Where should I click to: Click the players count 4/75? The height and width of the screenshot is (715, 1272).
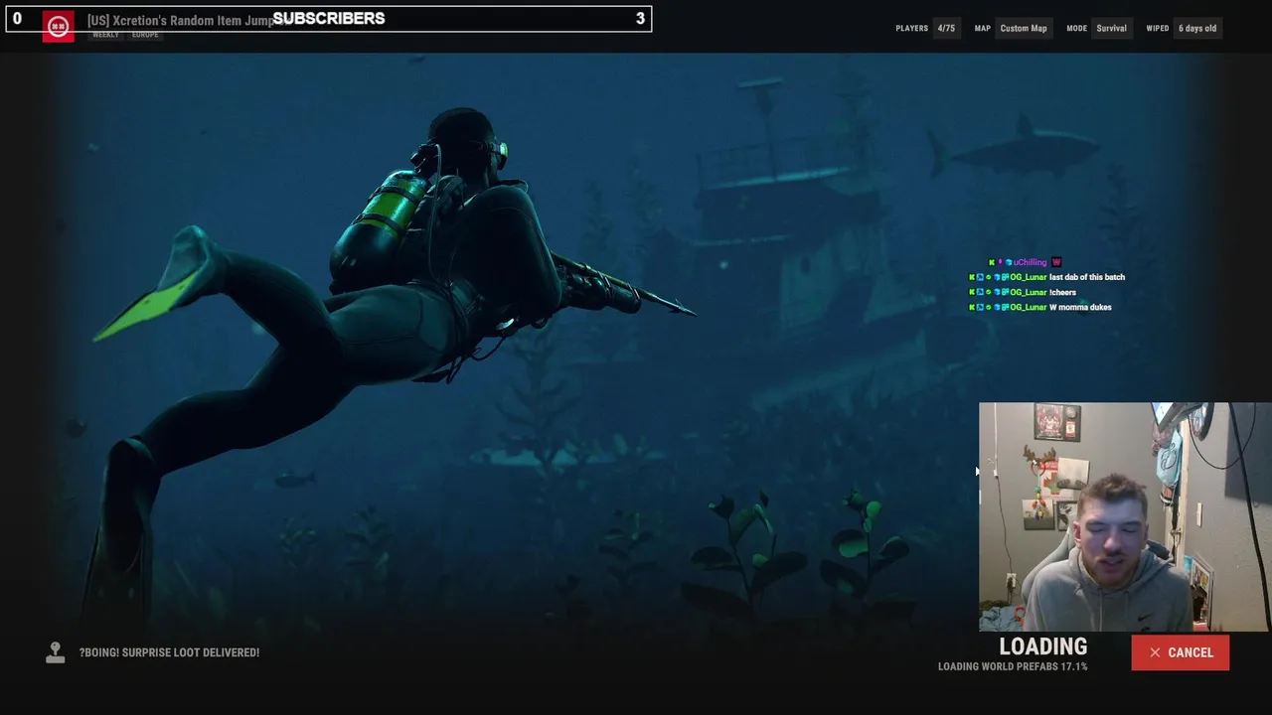pos(946,28)
